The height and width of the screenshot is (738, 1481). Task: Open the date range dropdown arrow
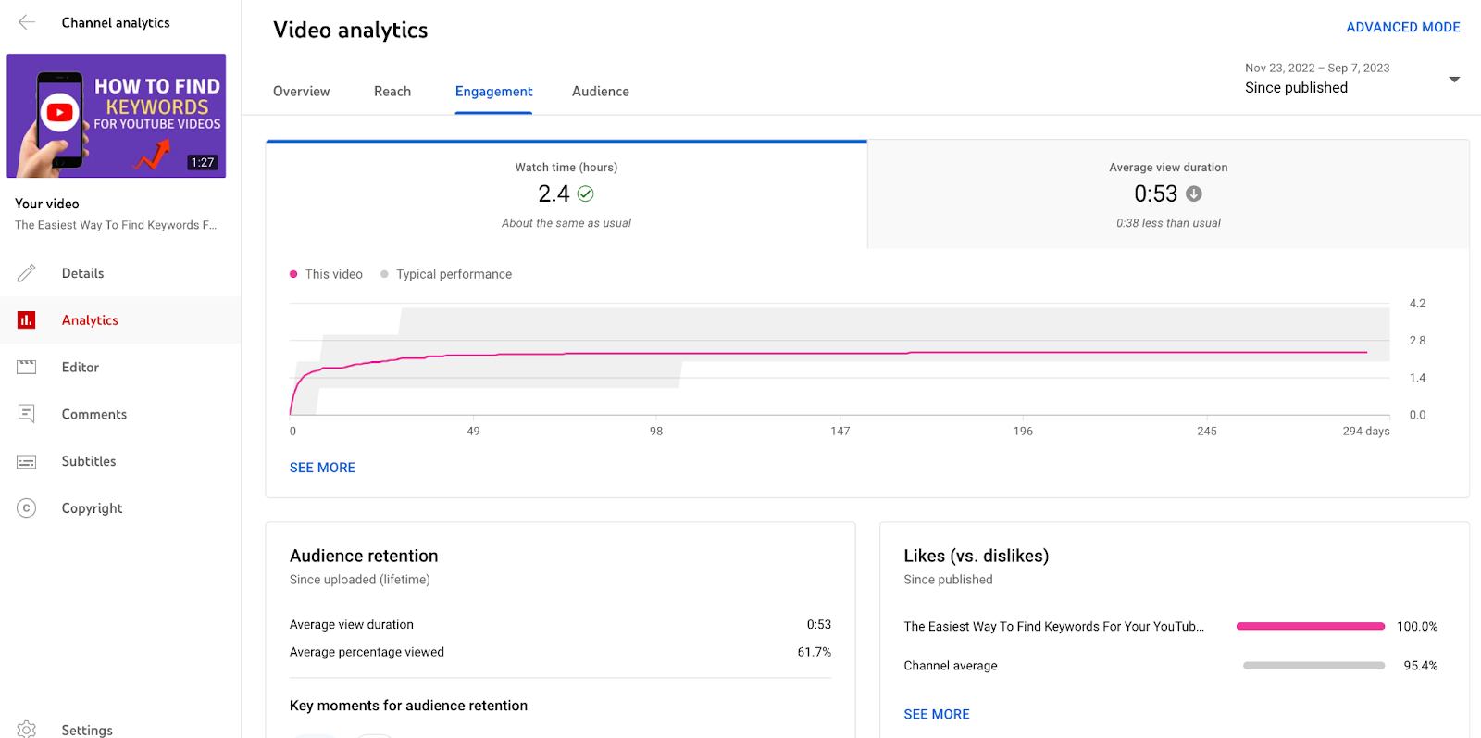[1454, 80]
